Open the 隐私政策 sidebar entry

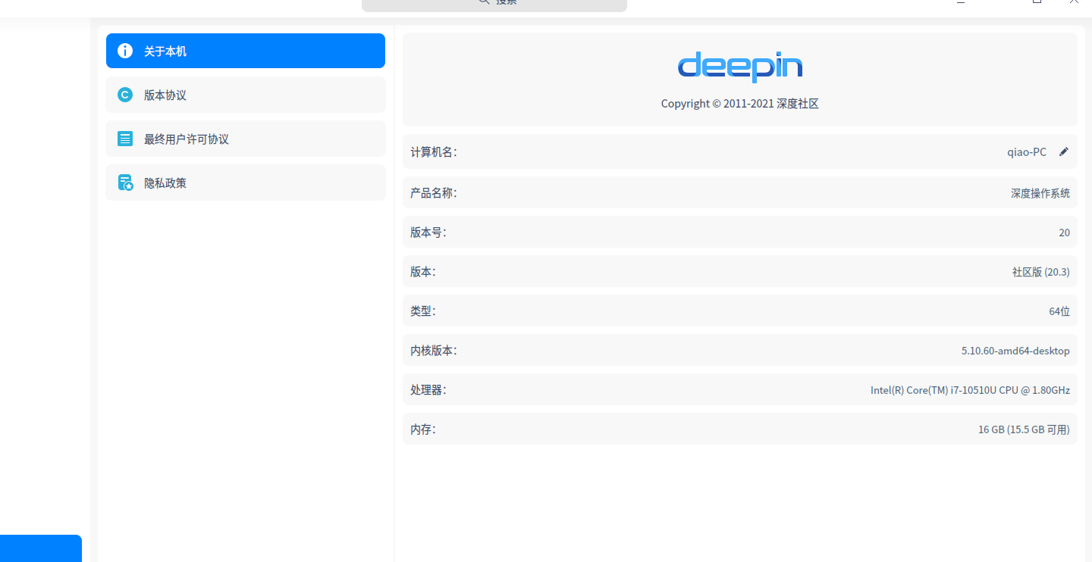tap(246, 183)
